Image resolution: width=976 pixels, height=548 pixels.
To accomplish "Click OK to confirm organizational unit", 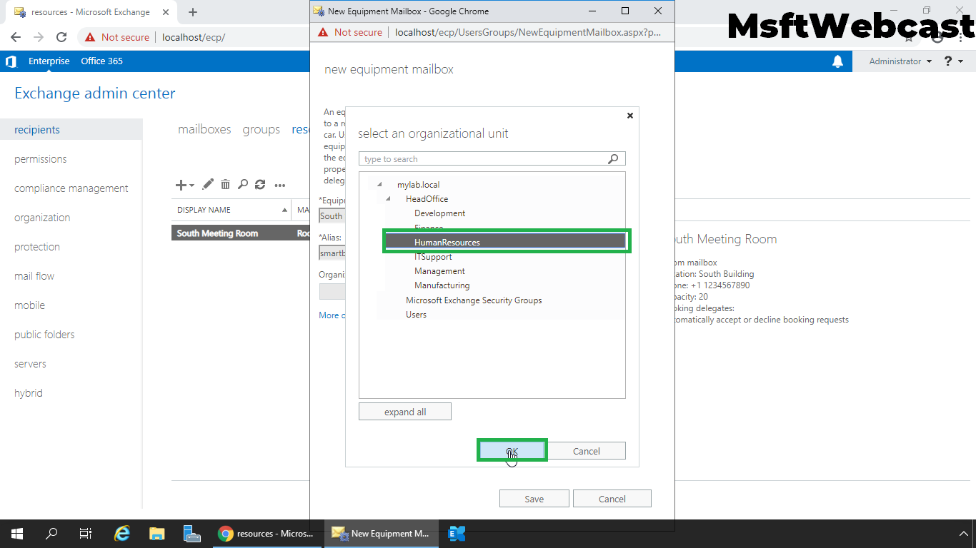I will coord(512,451).
